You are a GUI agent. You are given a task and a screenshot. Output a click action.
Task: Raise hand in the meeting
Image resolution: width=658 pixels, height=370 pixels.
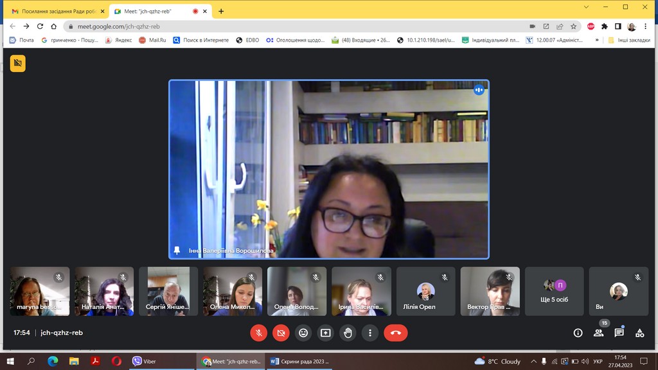[348, 333]
